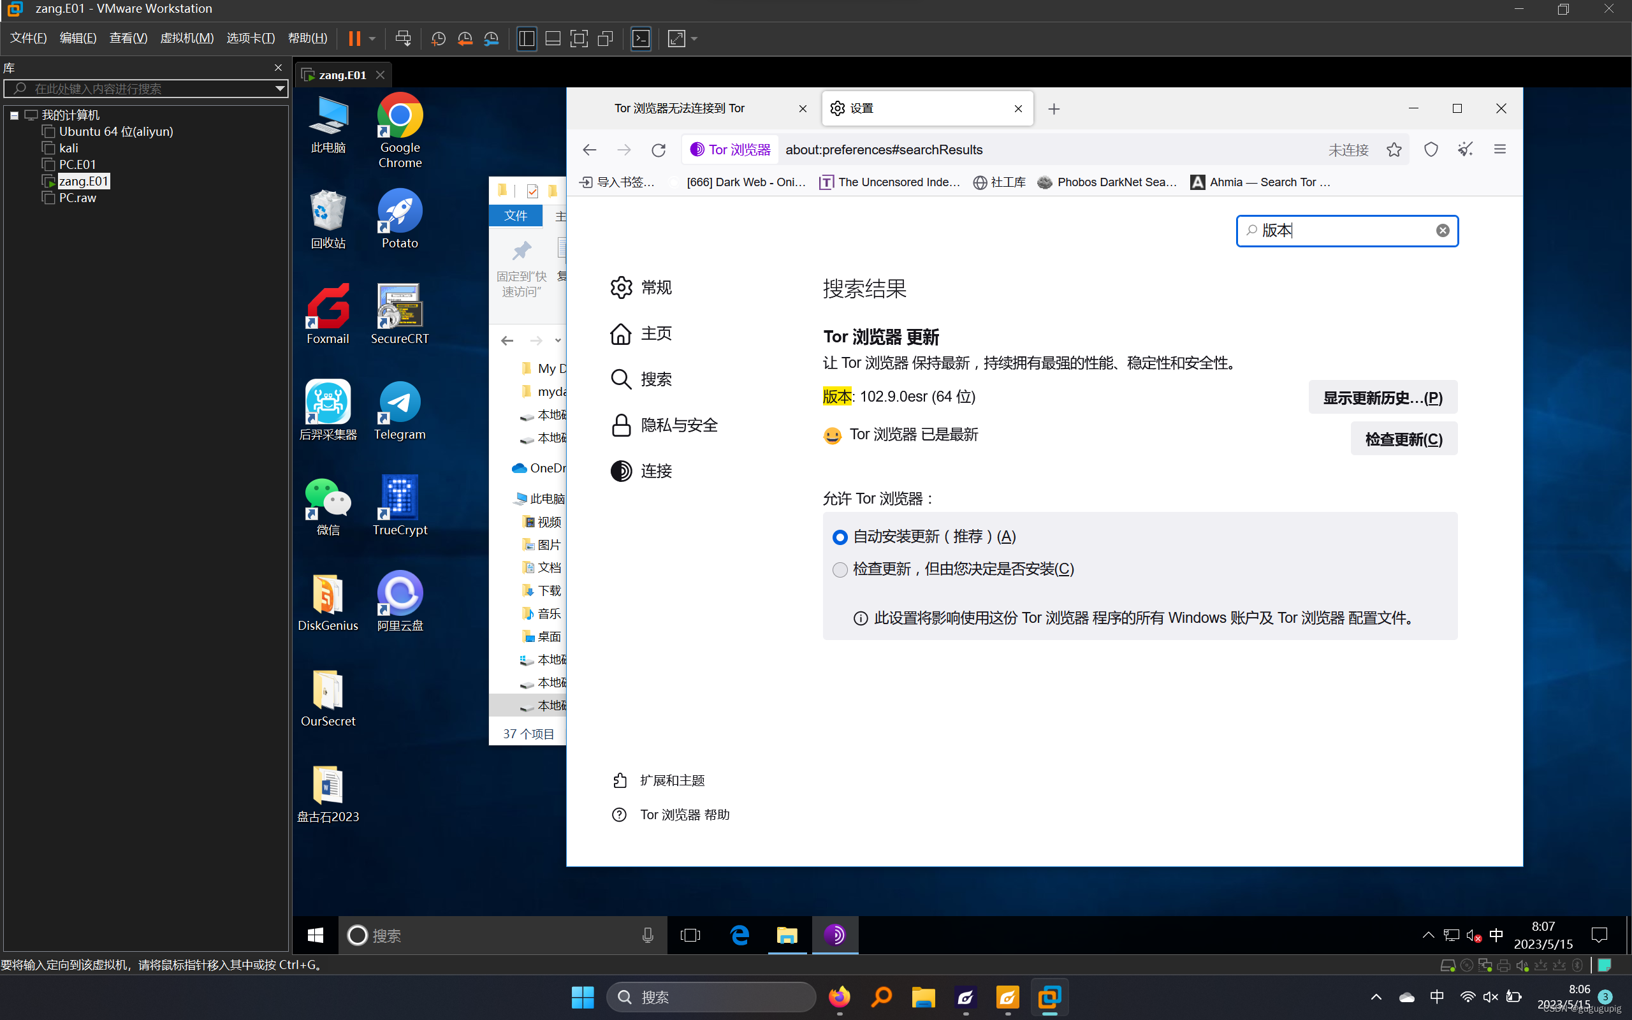
Task: Switch to the Tor 浏览器无法连接到 Tor tab
Action: 680,108
